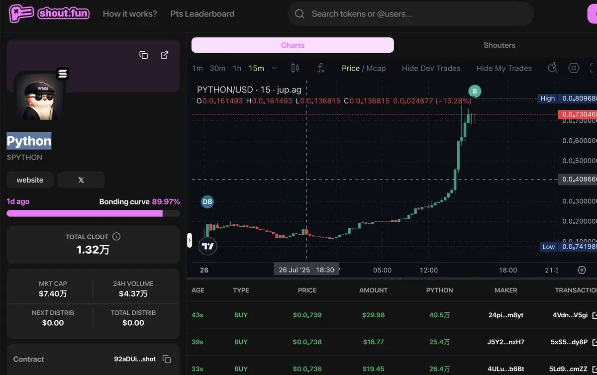Click the website button
This screenshot has height=375, width=597.
pos(30,180)
